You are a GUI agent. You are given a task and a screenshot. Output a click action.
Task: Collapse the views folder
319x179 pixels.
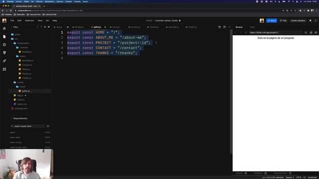[21, 56]
